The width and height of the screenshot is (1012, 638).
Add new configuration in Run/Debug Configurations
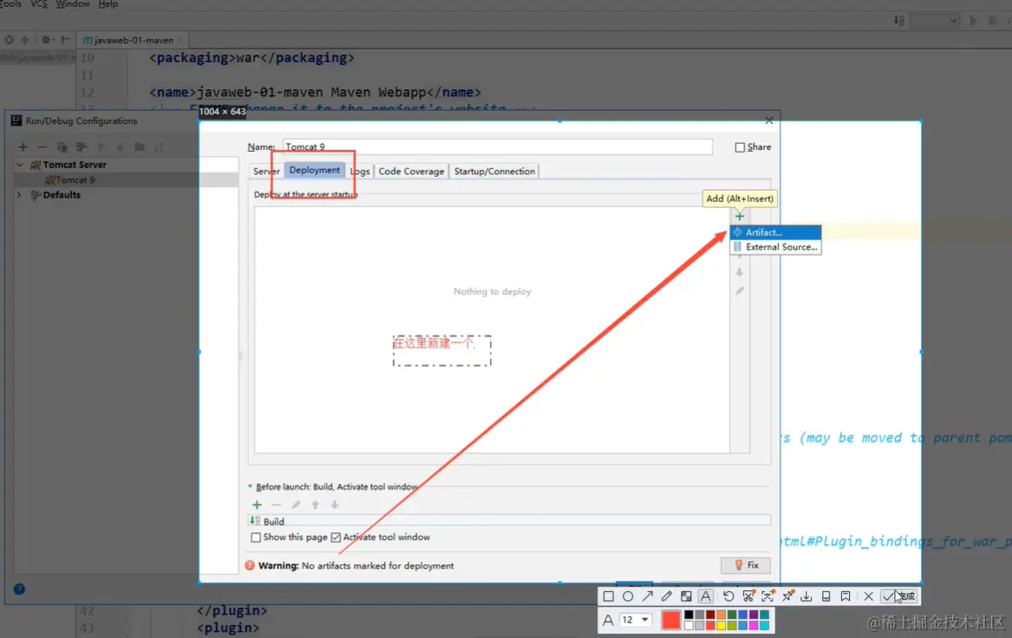(23, 147)
